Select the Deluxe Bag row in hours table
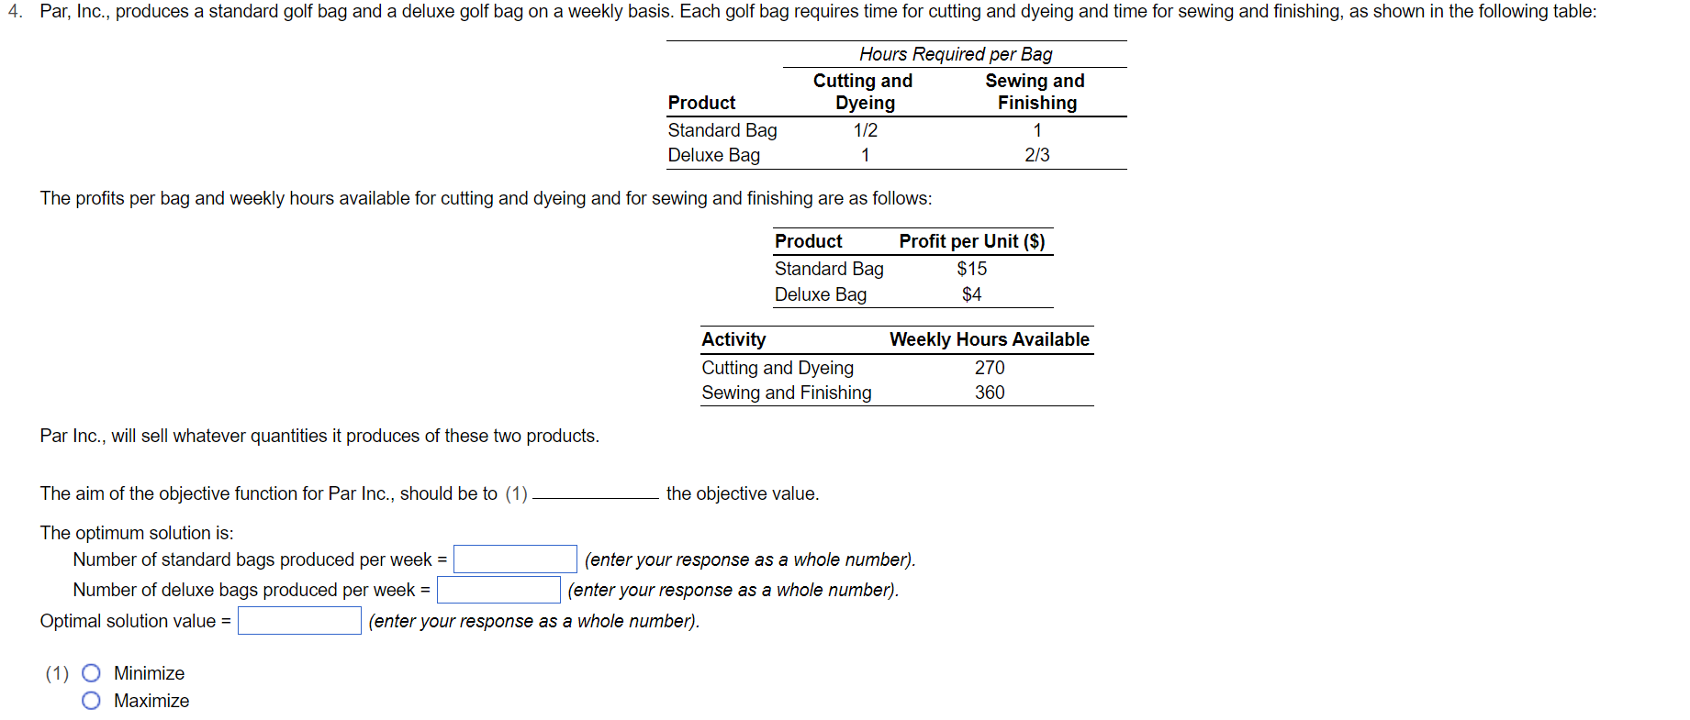The height and width of the screenshot is (720, 1690). click(x=714, y=155)
